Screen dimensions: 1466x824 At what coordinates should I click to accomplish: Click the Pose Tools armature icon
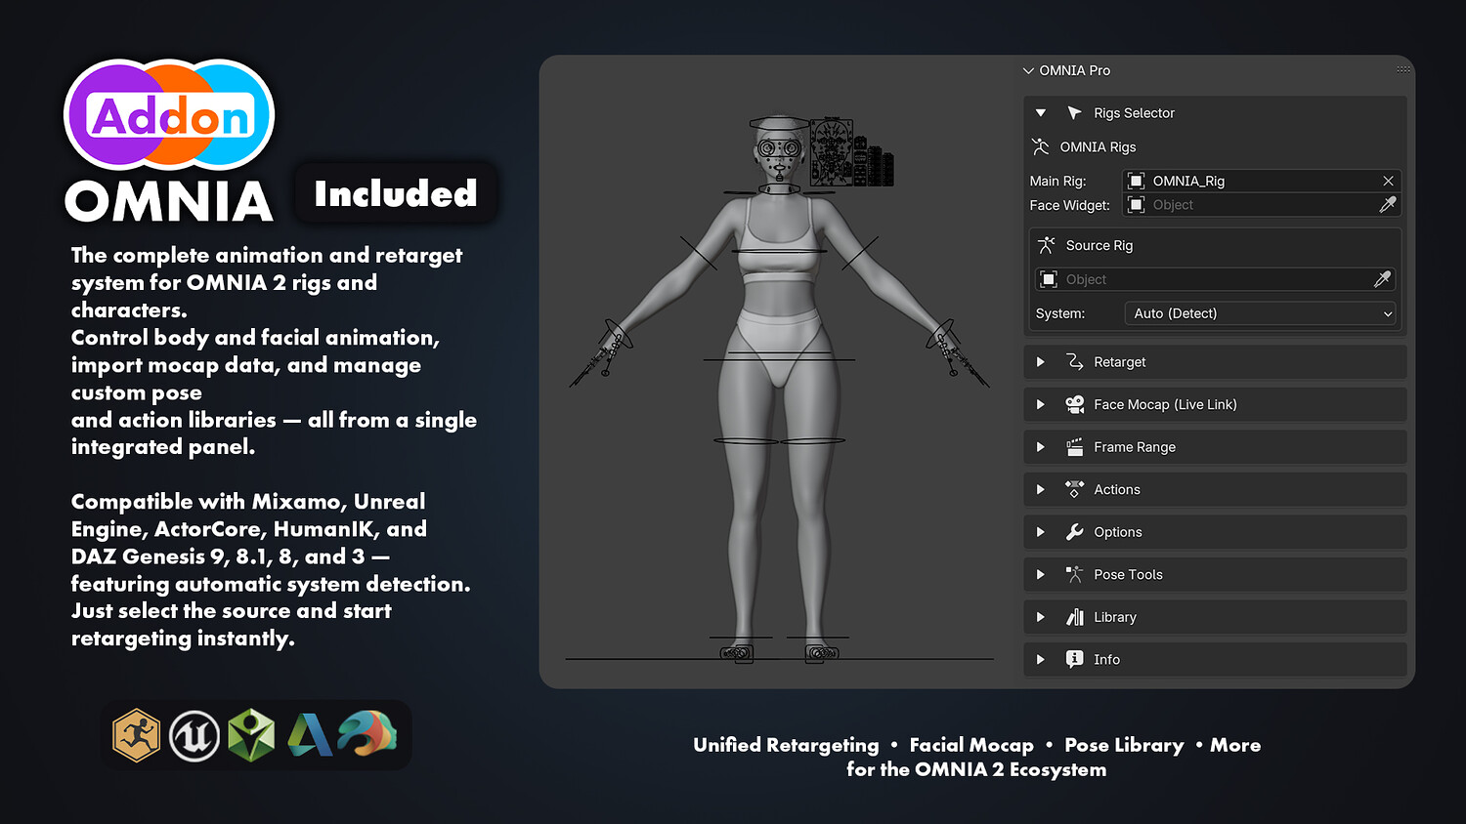click(1075, 574)
